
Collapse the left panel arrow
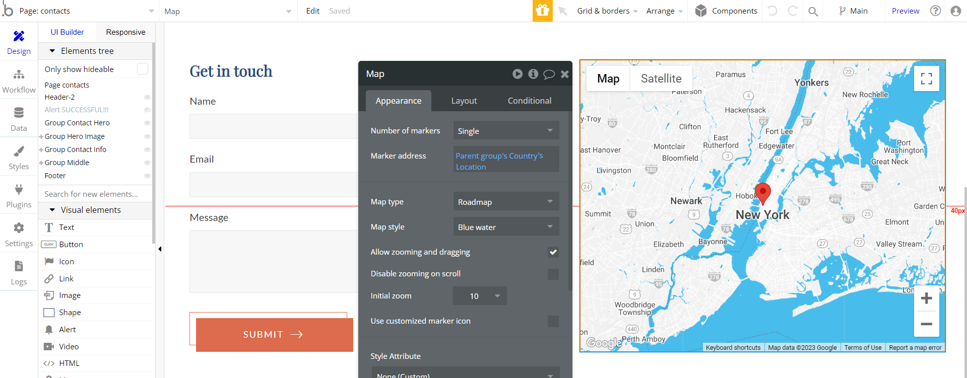point(160,249)
